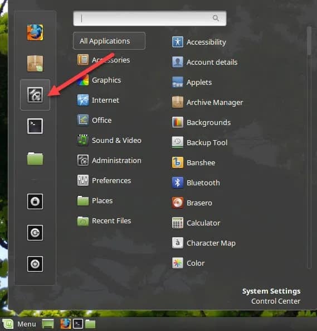Viewport: 317px width, 331px height.
Task: Click the Lock Screen icon
Action: [x=35, y=202]
